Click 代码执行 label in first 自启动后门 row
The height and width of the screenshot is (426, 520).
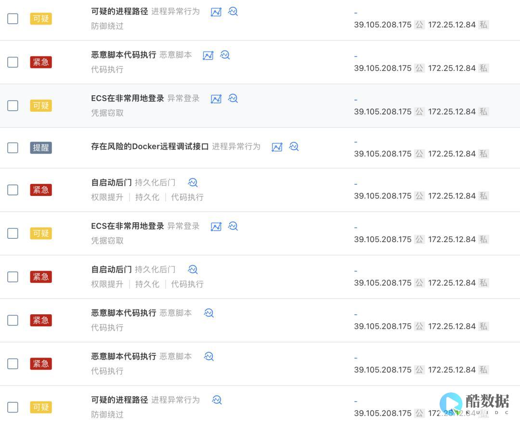coord(187,197)
